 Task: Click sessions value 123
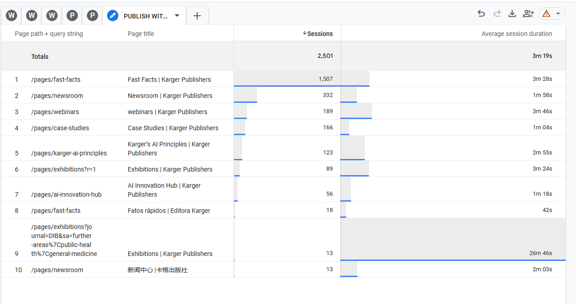pyautogui.click(x=328, y=153)
